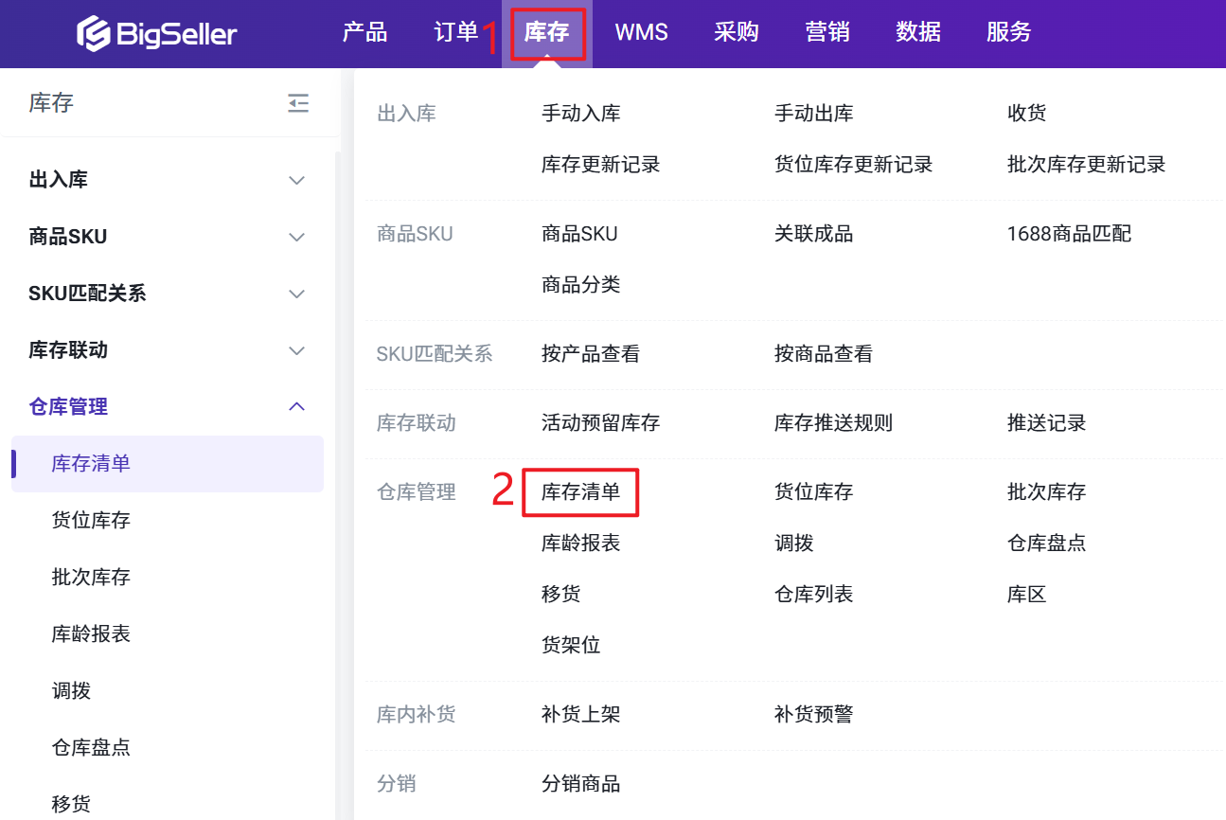
Task: Open 手动入库 from the menu
Action: point(580,114)
